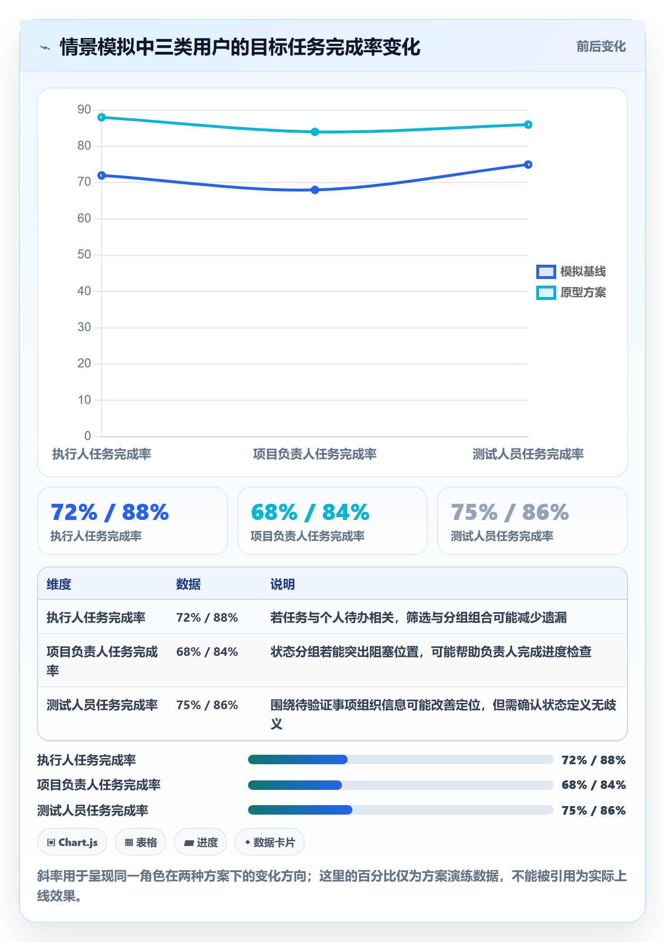Click the 模拟基线 data point at 测试人员任务完成率

pos(528,164)
